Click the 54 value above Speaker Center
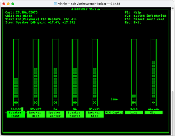The height and width of the screenshot is (136, 175). [x=55, y=109]
